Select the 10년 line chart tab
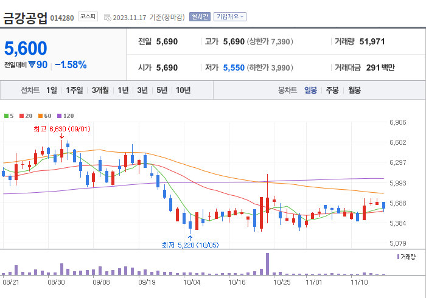This screenshot has height=298, width=426. 183,90
